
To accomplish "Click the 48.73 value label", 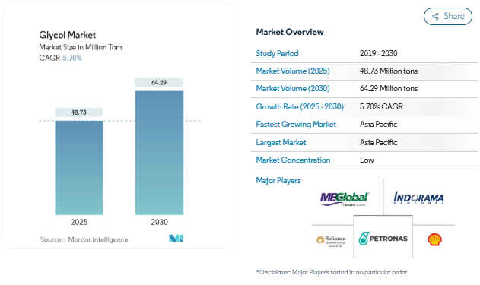I will (x=78, y=112).
